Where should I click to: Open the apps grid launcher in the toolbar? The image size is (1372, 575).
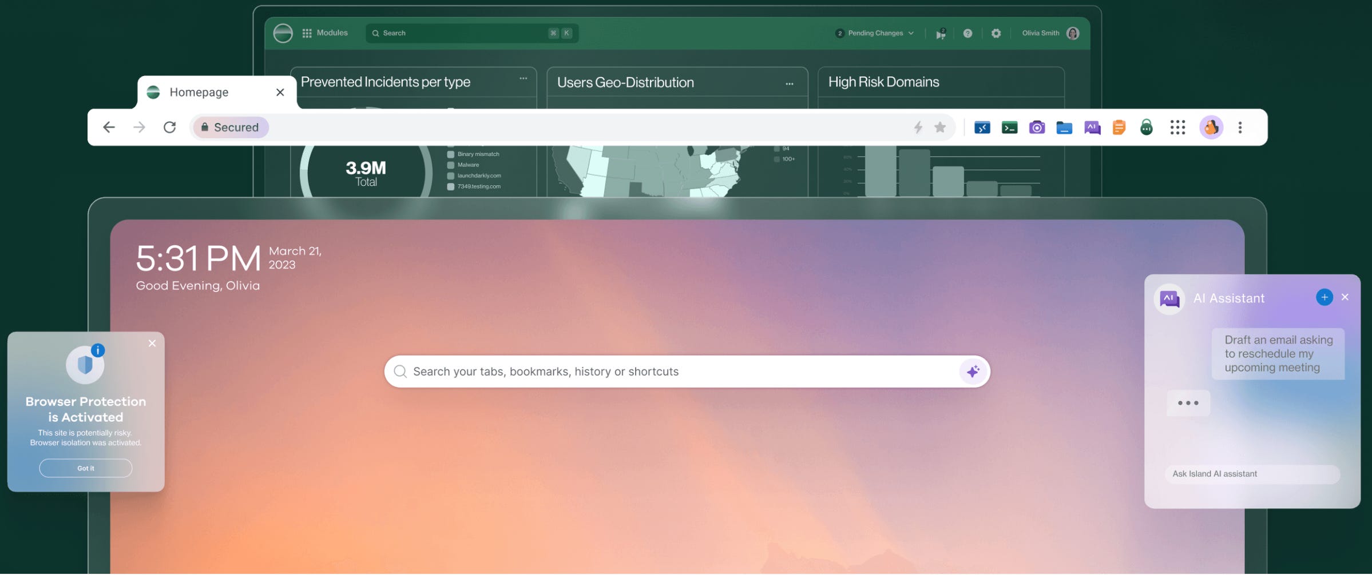[x=1177, y=127]
